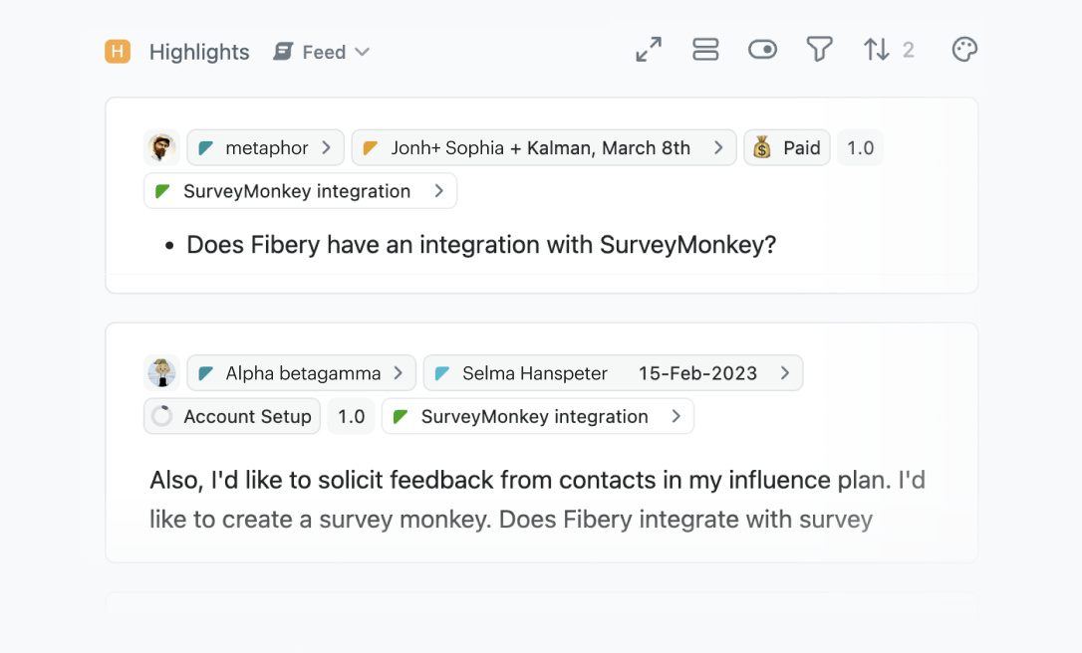1082x653 pixels.
Task: Click the Paid money bag badge
Action: tap(786, 147)
